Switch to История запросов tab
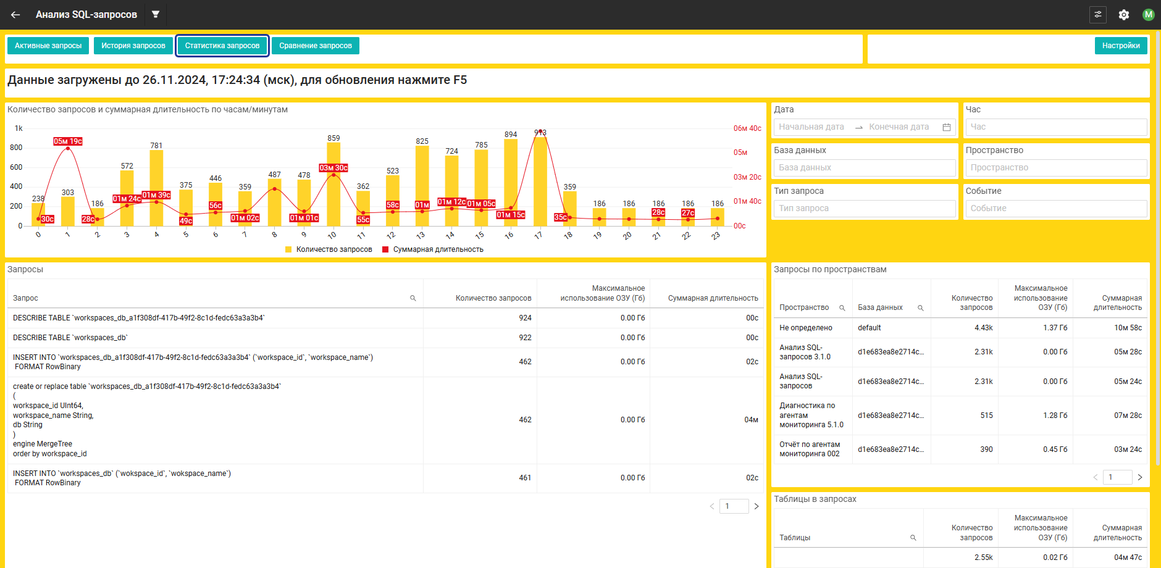 [x=133, y=46]
